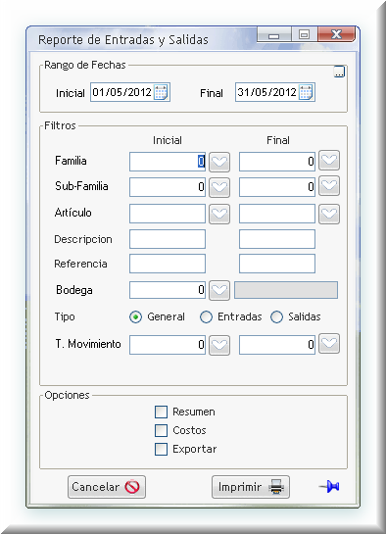
Task: Close the Reporte de Entradas y Salidas window
Action: pos(337,34)
